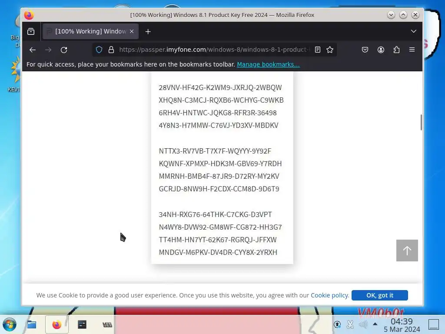Open clipboard scissors tray icon

[x=350, y=324]
